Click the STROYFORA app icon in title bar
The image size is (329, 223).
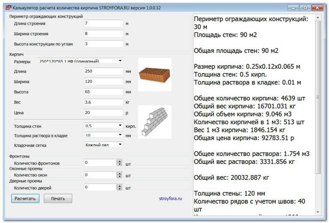(x=8, y=8)
